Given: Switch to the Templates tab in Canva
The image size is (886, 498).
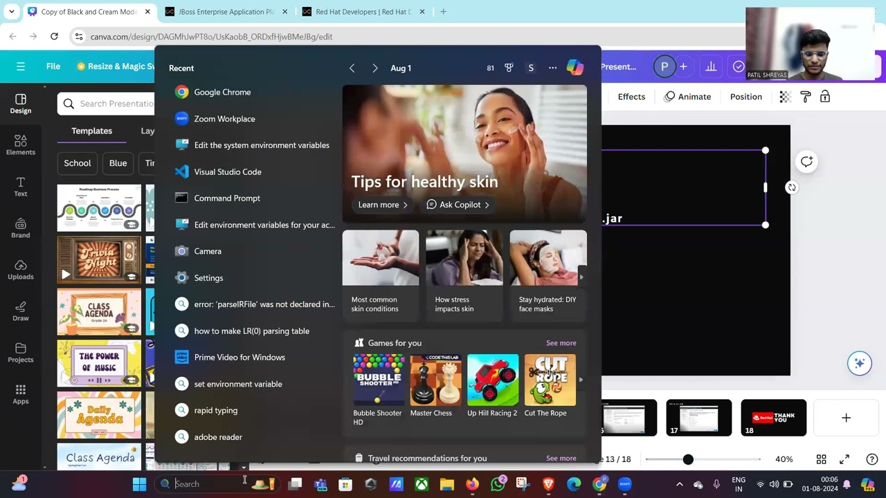Looking at the screenshot, I should coord(91,131).
